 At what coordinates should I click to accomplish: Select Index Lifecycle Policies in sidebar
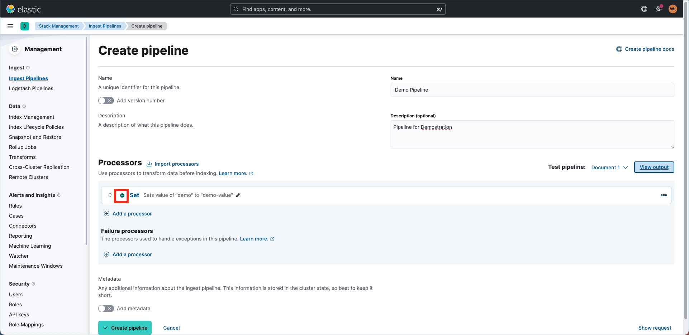pyautogui.click(x=36, y=127)
